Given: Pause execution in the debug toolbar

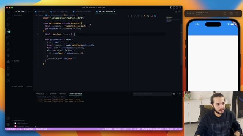Looking at the screenshot, I should [131, 16].
